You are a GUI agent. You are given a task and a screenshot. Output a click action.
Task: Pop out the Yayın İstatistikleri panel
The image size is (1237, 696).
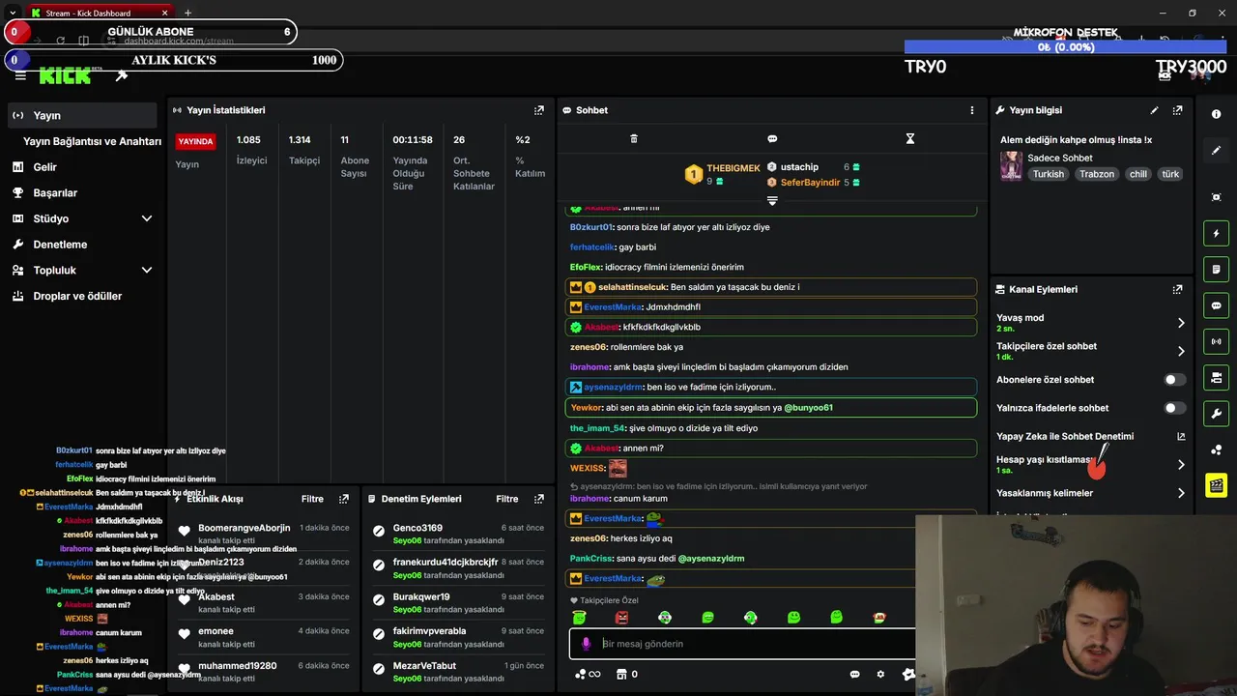pyautogui.click(x=539, y=110)
